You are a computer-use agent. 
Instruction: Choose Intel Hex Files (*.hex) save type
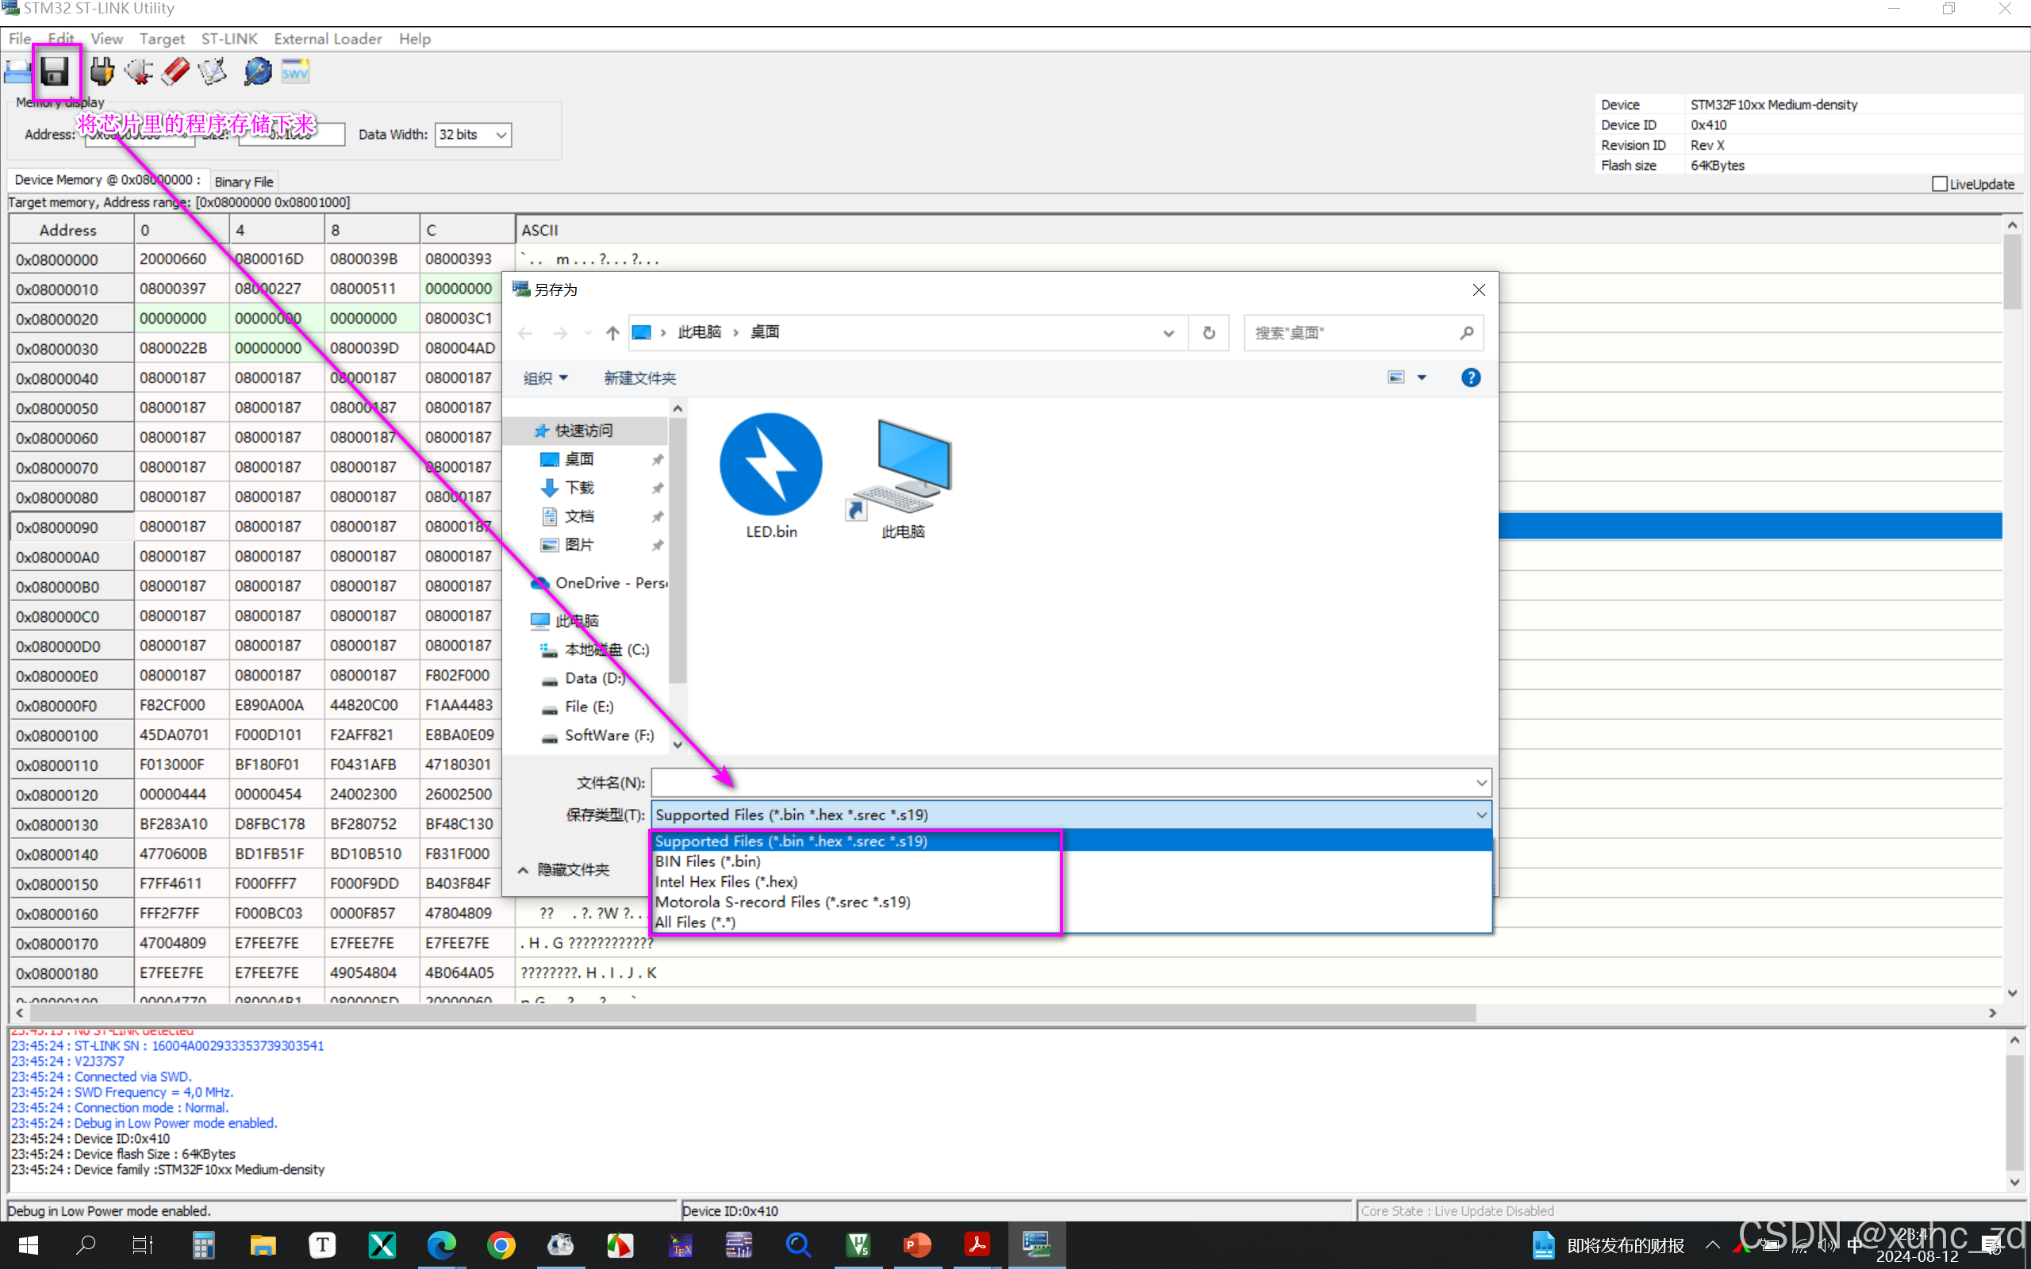point(1072,881)
